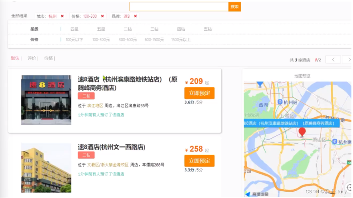Image resolution: width=353 pixels, height=198 pixels.
Task: Click 二钻 badge on 滨康路地铁站店 card
Action: tap(86, 96)
